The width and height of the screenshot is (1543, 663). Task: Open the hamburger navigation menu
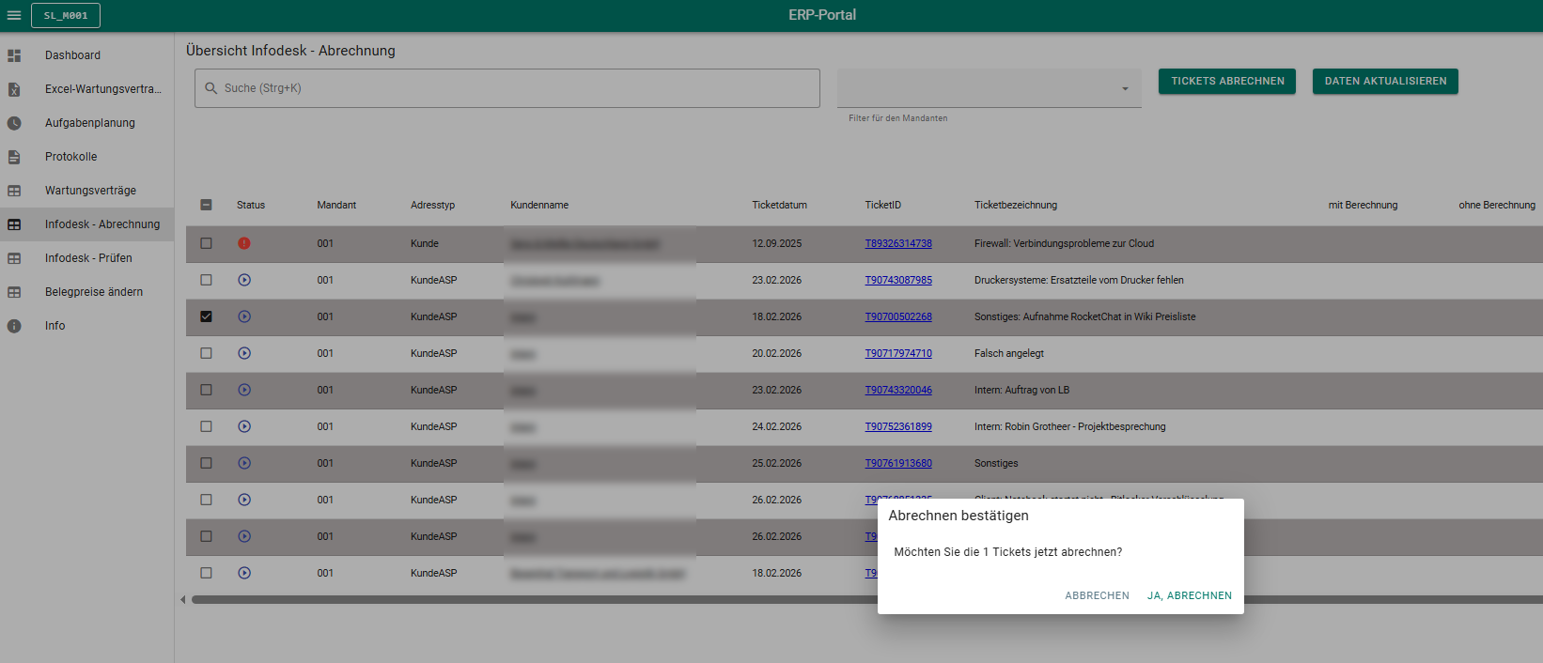(14, 15)
